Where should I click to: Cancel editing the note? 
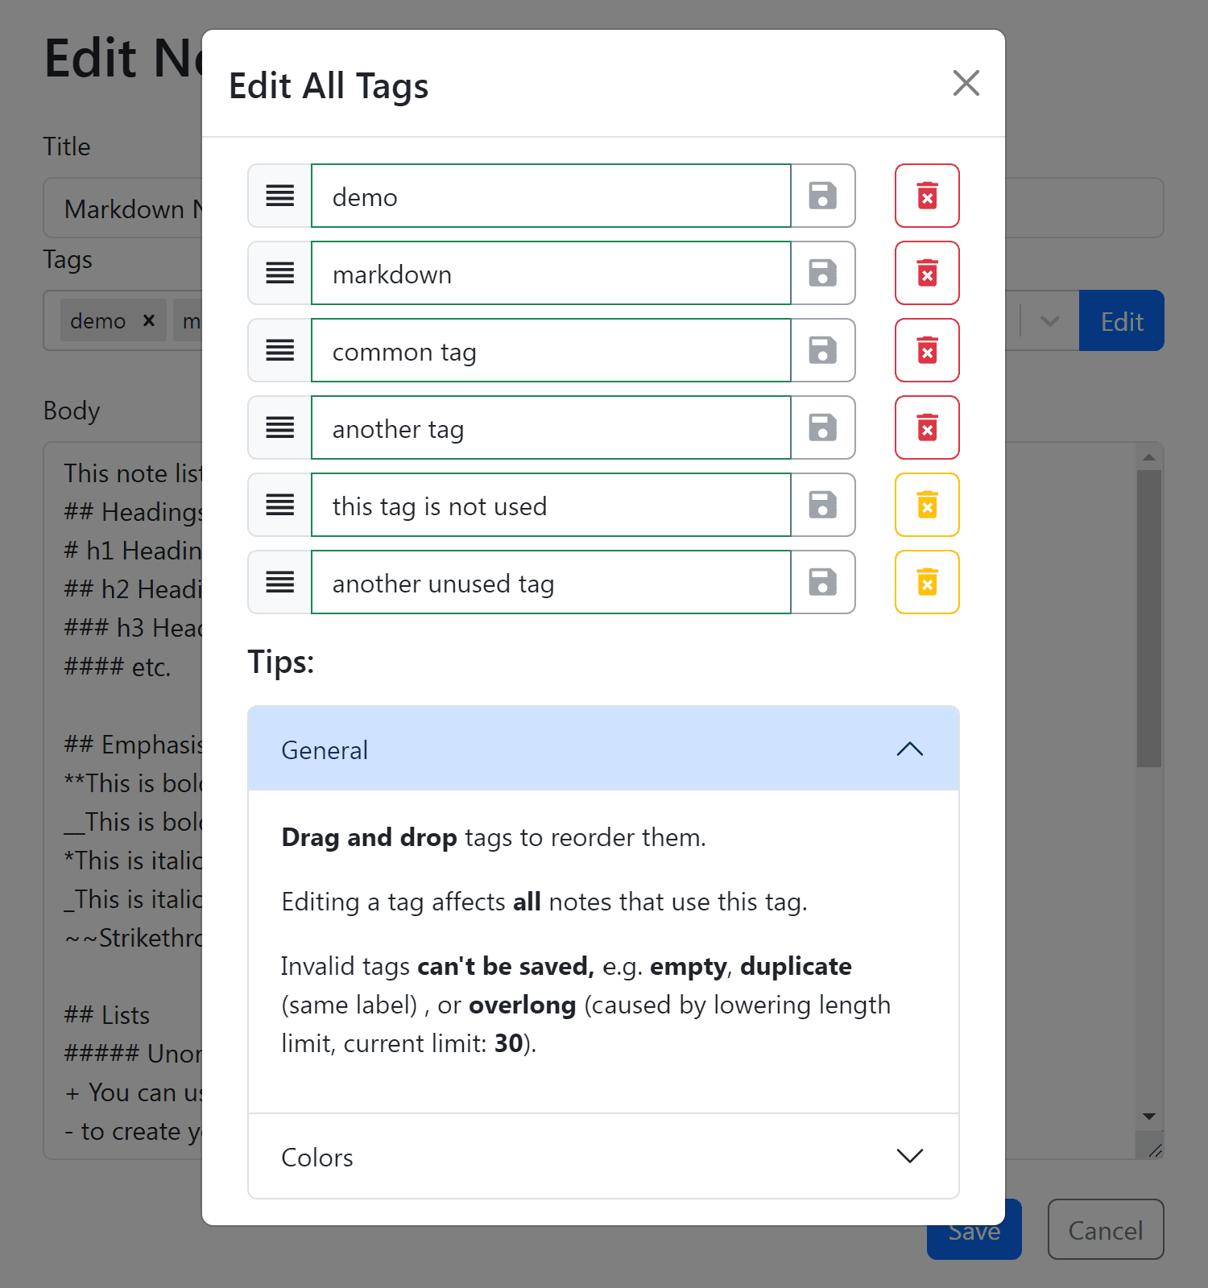point(1105,1230)
